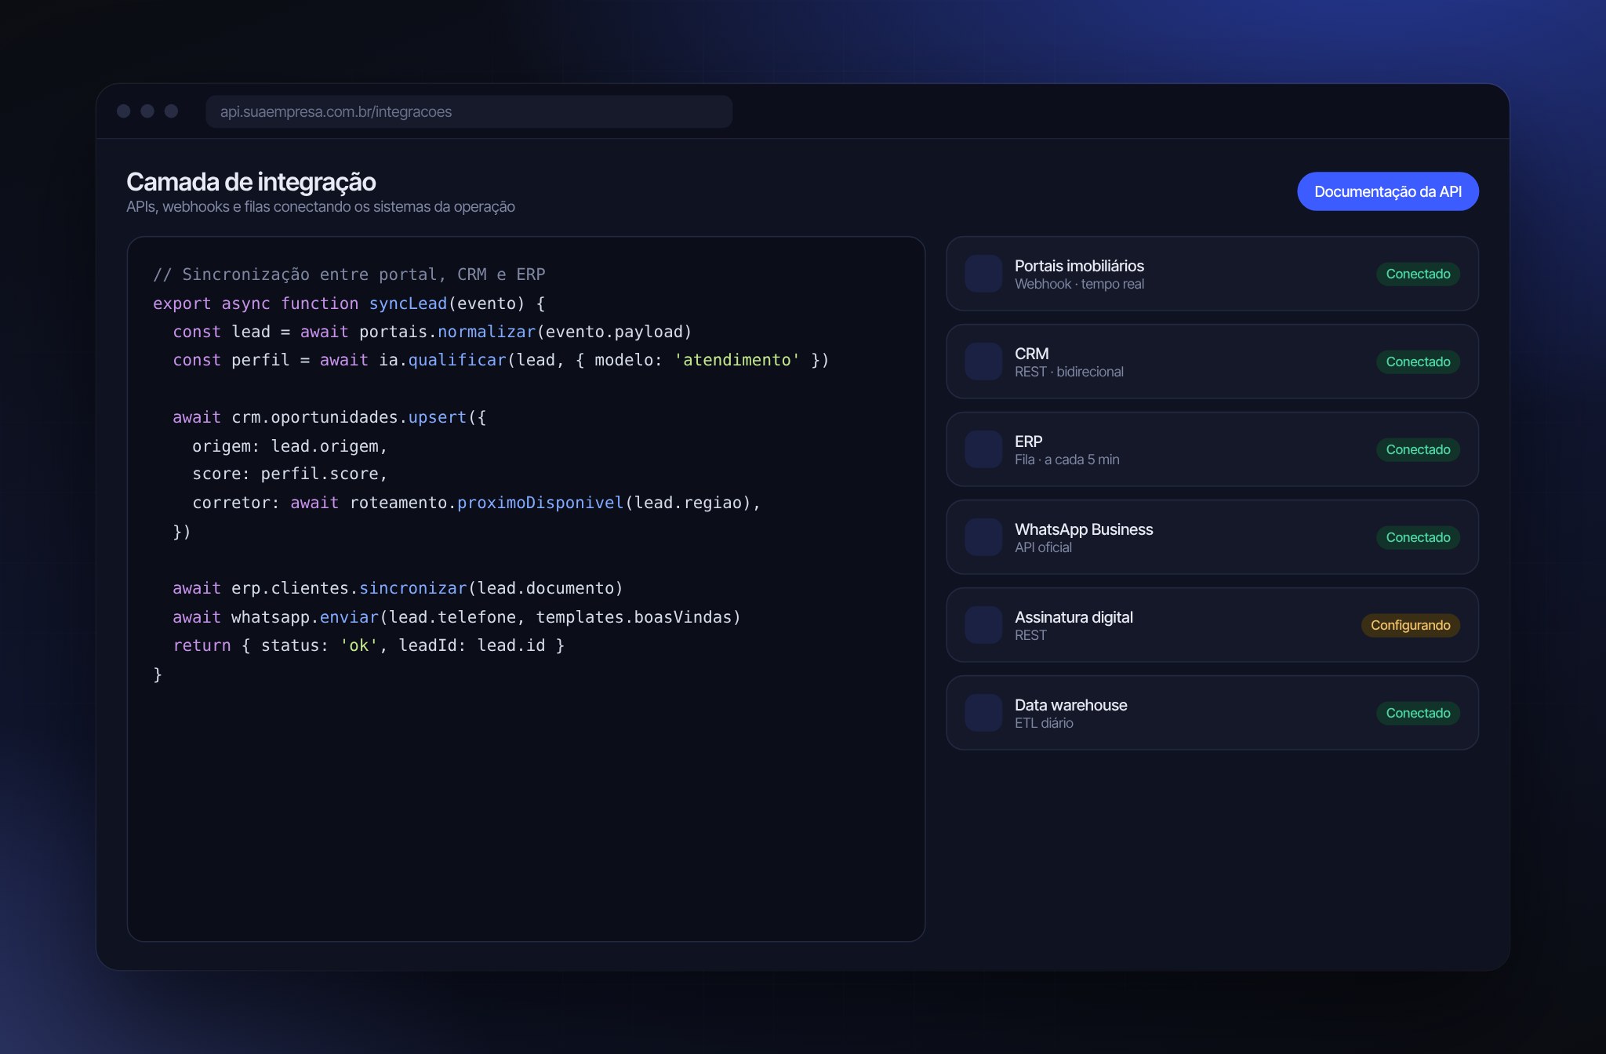Select the Assinatura digital icon square
Image resolution: width=1606 pixels, height=1054 pixels.
983,625
